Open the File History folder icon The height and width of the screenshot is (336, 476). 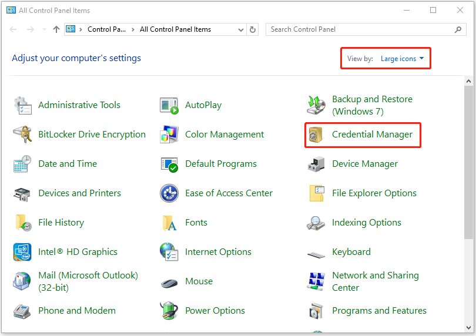23,223
